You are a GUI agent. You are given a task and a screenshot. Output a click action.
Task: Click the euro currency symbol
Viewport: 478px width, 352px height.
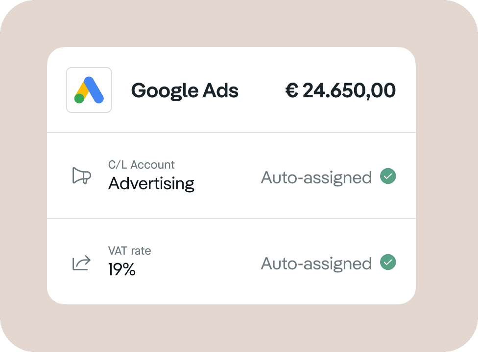pyautogui.click(x=292, y=90)
